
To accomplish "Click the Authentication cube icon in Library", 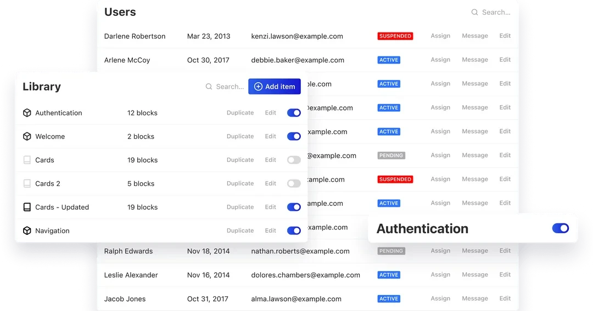I will [27, 113].
